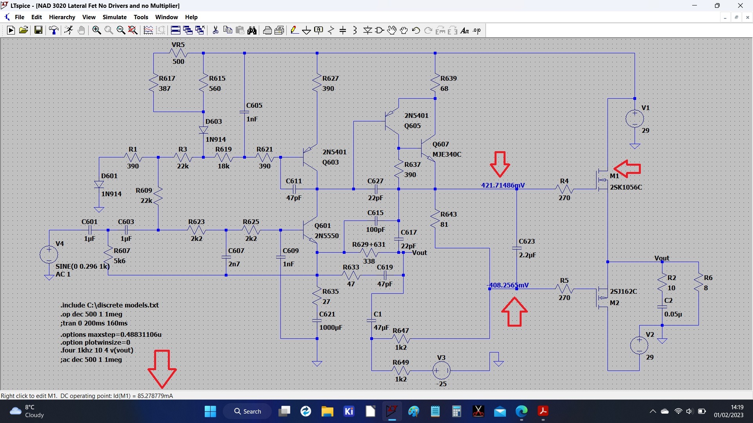Viewport: 753px width, 423px height.
Task: Click the Zoom Out magnifier icon
Action: (121, 31)
